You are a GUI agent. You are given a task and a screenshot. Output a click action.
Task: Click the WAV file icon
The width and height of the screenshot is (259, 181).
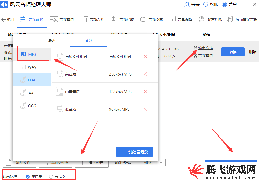(x=23, y=67)
